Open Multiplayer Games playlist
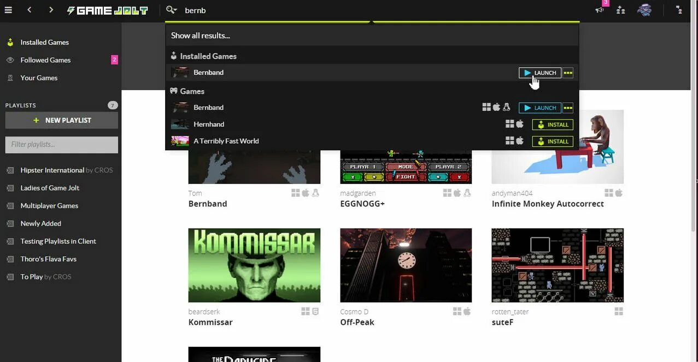This screenshot has width=698, height=362. pos(49,205)
